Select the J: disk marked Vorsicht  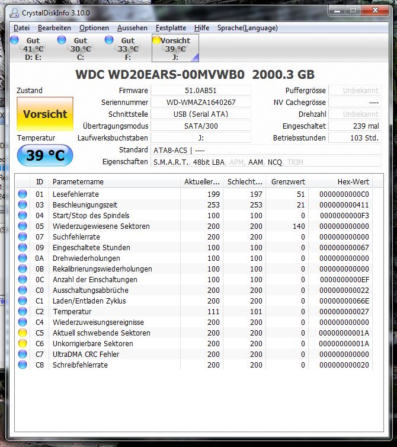pos(175,48)
